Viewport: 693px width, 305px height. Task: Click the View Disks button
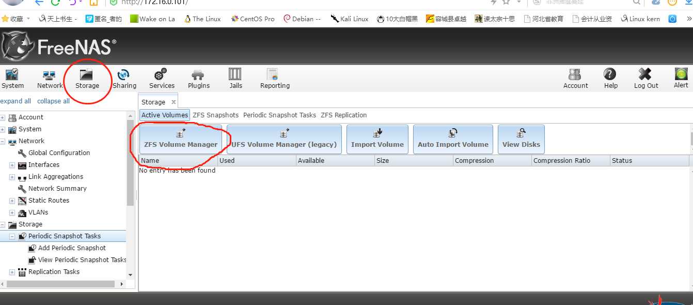521,139
